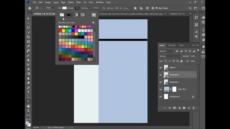Open the swatches panel gear menu
The width and height of the screenshot is (230, 129).
point(93,23)
